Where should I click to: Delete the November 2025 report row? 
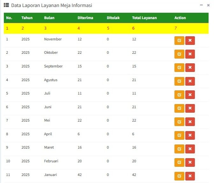pyautogui.click(x=190, y=41)
